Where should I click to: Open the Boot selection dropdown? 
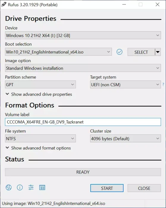coord(59,52)
